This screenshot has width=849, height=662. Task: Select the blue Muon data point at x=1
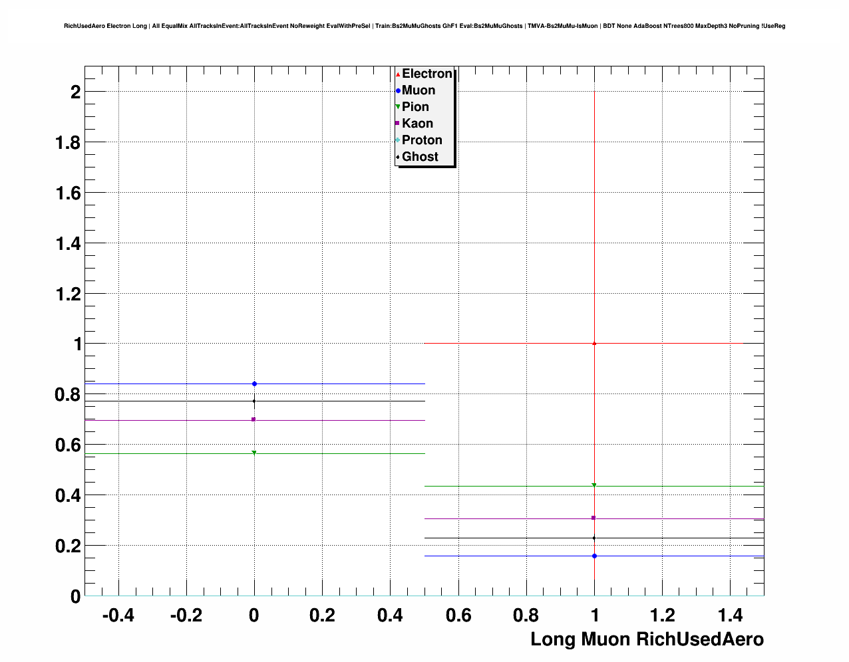[x=594, y=556]
